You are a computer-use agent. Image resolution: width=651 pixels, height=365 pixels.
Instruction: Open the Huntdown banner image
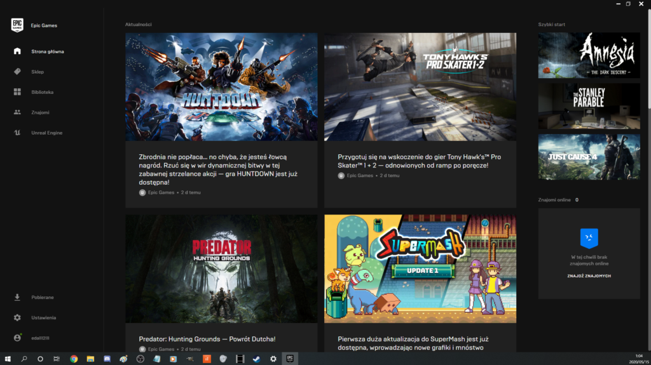[x=221, y=87]
